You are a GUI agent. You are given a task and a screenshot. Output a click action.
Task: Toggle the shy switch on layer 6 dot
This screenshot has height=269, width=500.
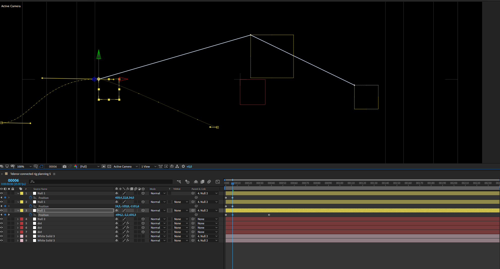click(x=116, y=228)
